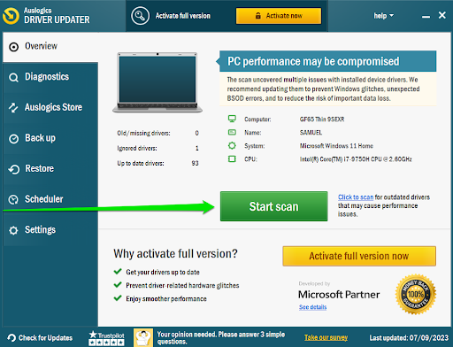Click the chip icon next to CPU
This screenshot has width=453, height=347.
[232, 159]
